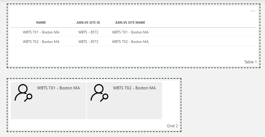Sort by the AXN.VS SITE ID column header
Screen dimensions: 265x137
[x=88, y=22]
